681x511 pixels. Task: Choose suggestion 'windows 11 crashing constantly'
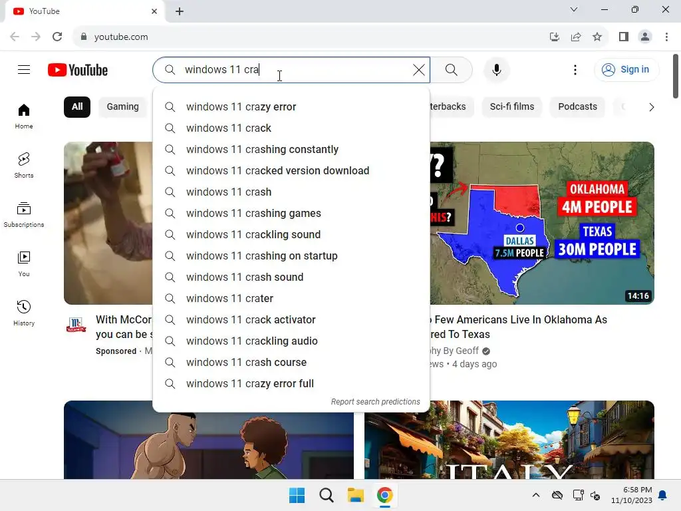pos(291,150)
